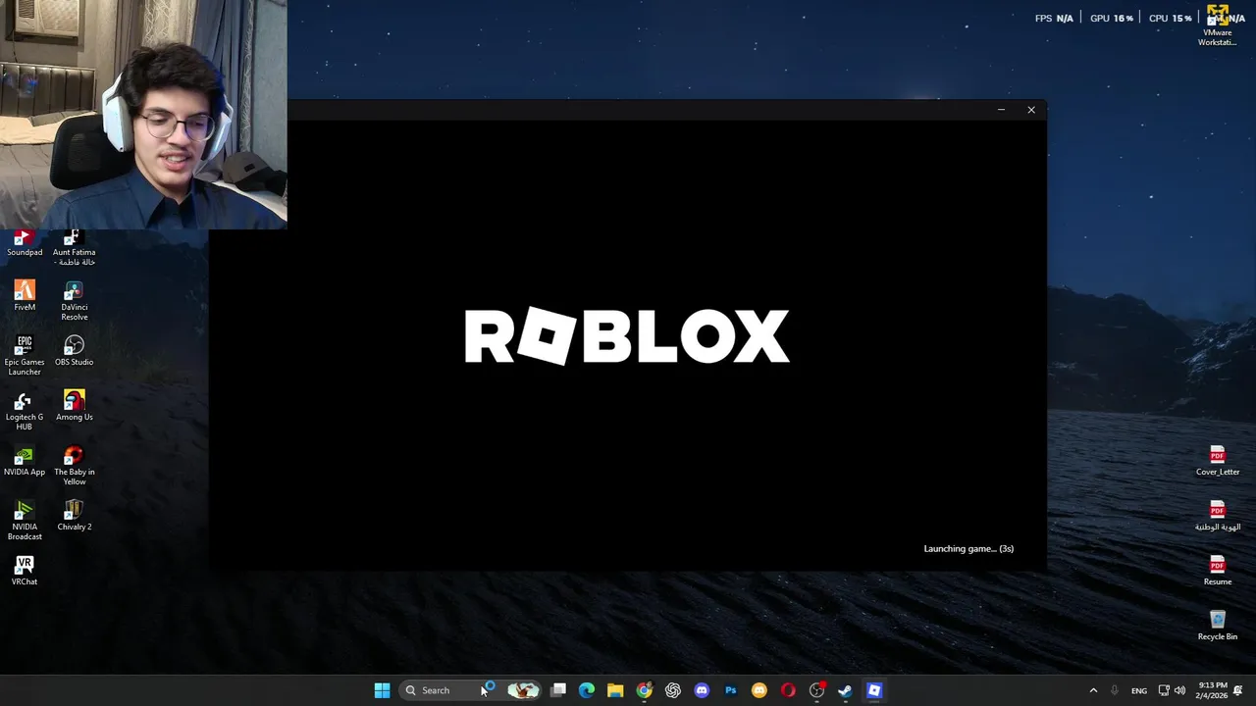Viewport: 1256px width, 706px height.
Task: Open the ENG language switcher
Action: 1139,690
